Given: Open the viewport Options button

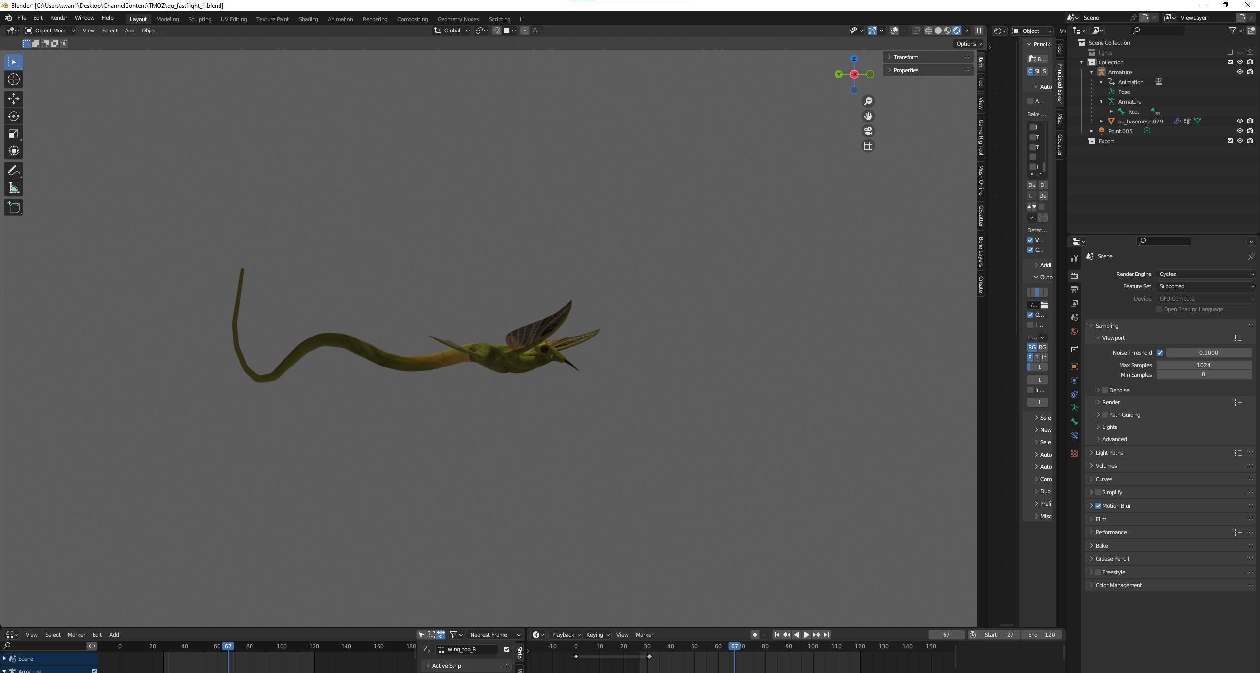Looking at the screenshot, I should (x=969, y=44).
